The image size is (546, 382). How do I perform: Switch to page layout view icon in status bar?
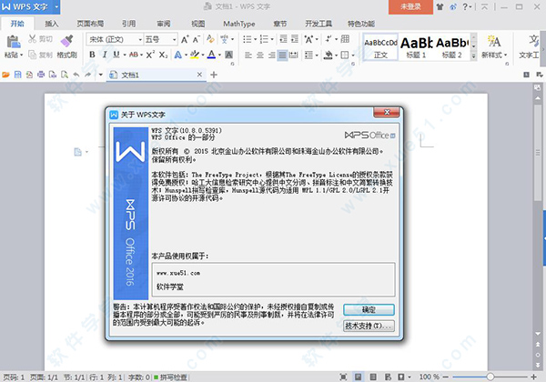[x=358, y=377]
